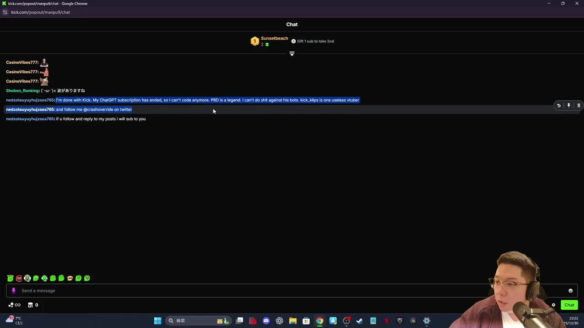Open Windows Start menu

tap(157, 321)
